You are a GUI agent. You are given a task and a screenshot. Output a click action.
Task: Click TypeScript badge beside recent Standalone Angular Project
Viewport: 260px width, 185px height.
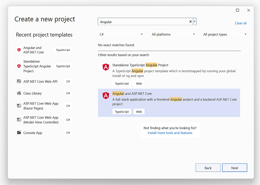pyautogui.click(x=63, y=66)
